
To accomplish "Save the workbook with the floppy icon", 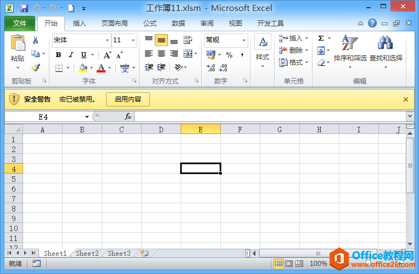I will pos(24,8).
